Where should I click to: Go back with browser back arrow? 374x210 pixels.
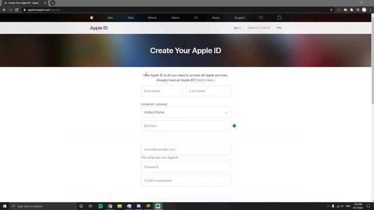pos(4,10)
